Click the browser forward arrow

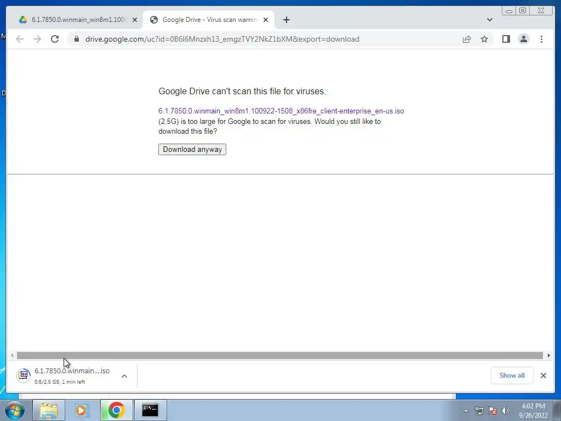pos(37,39)
